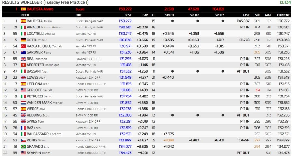Click the UK flag beside LOWES
Viewport: 293px width, 158px height.
[x=23, y=77]
